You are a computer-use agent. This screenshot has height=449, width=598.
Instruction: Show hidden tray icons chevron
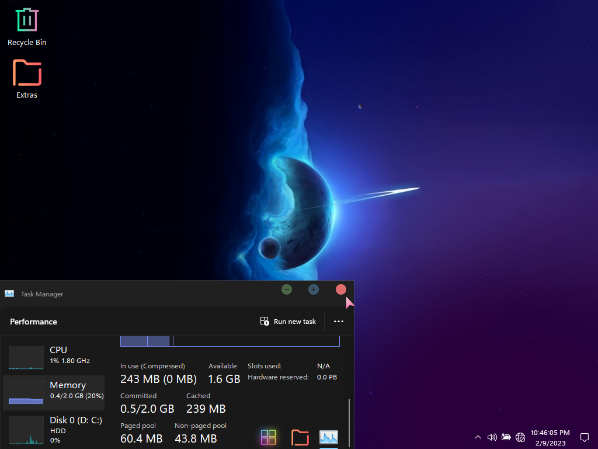coord(478,437)
